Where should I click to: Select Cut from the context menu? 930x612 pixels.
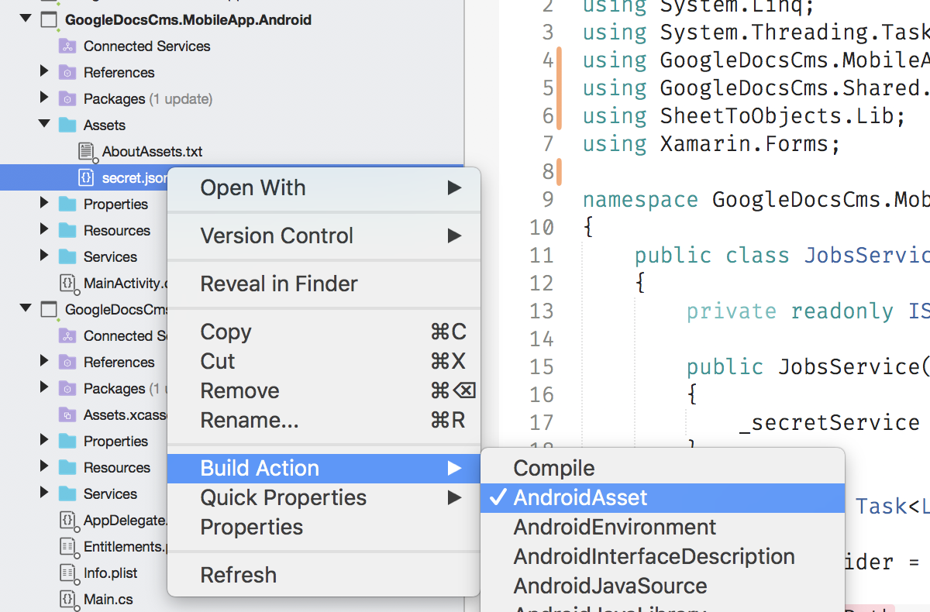[x=324, y=362]
